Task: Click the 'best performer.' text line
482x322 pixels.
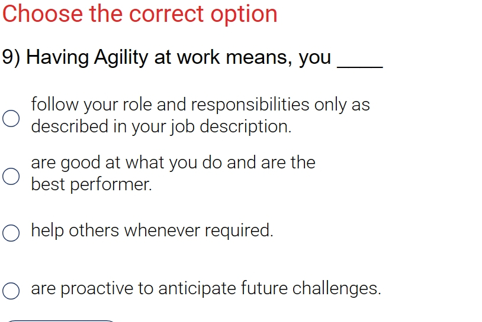Action: [x=92, y=184]
